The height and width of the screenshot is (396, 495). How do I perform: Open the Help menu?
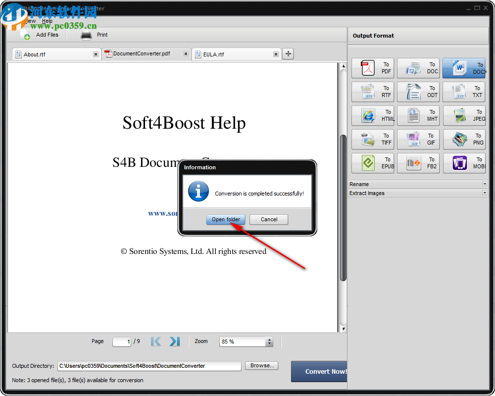(x=47, y=21)
